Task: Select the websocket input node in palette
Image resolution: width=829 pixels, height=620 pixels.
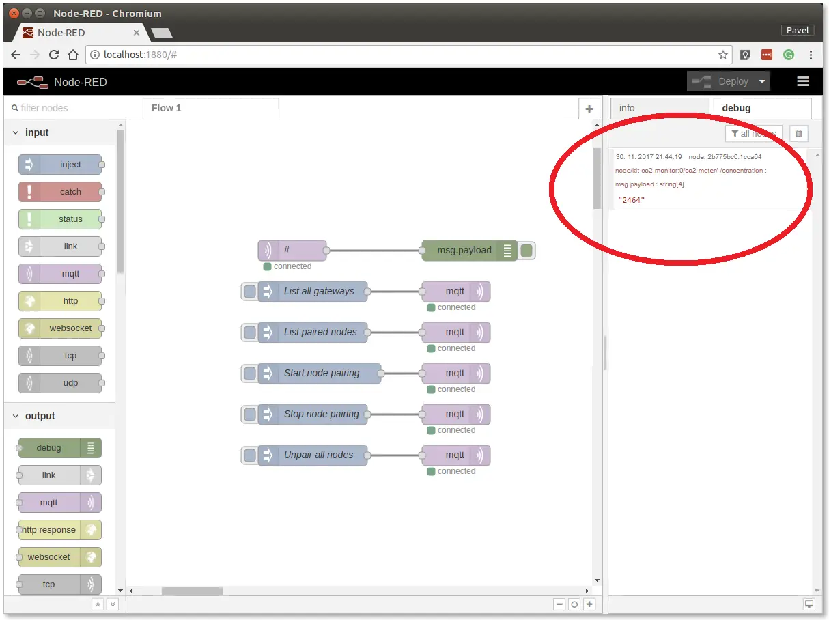Action: pos(60,328)
